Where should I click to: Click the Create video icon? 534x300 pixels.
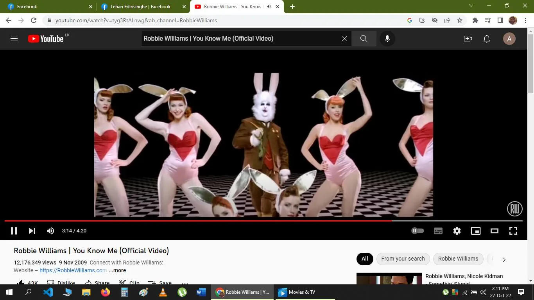click(x=468, y=38)
